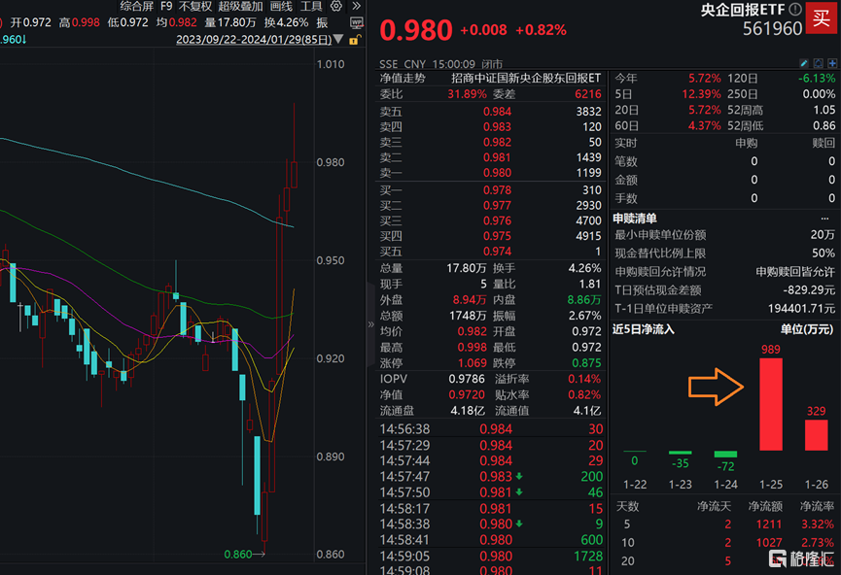Click T日预估现金差额 -829.29元 value

click(x=809, y=290)
